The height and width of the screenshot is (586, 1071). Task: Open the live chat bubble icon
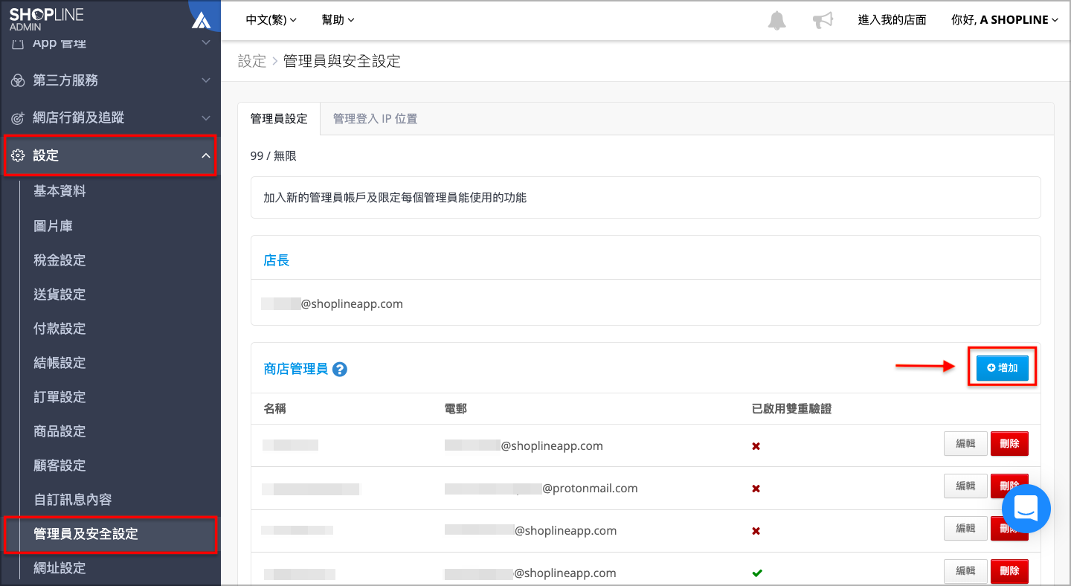1026,509
